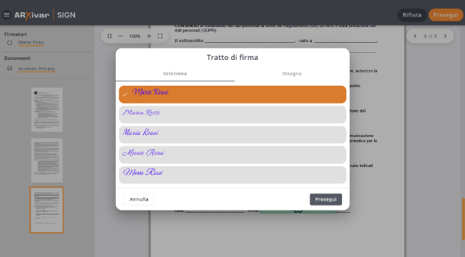This screenshot has width=465, height=257.
Task: Click the dialog Prosegui button
Action: coord(325,199)
